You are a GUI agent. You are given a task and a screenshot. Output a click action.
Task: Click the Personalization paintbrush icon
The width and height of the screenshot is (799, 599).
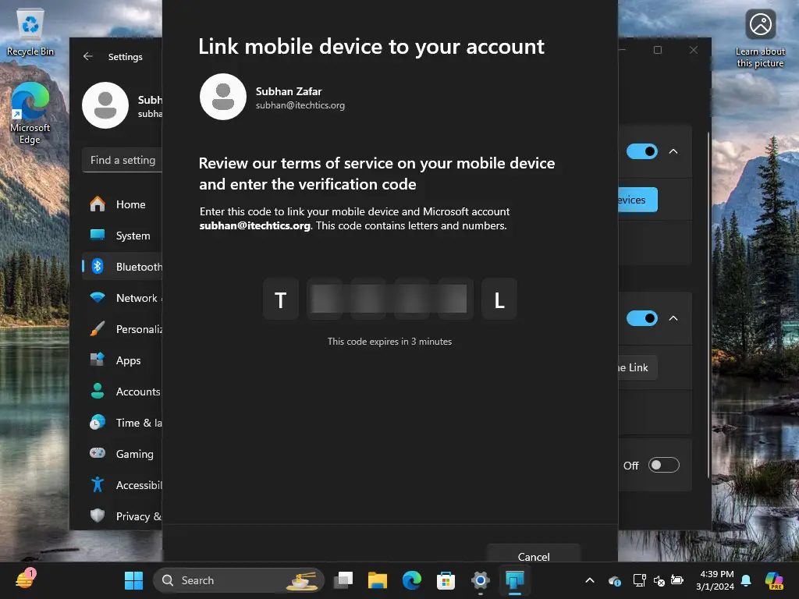point(98,328)
